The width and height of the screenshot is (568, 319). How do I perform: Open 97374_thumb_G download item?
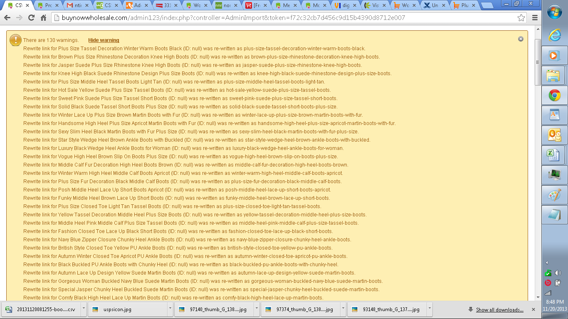[301, 309]
